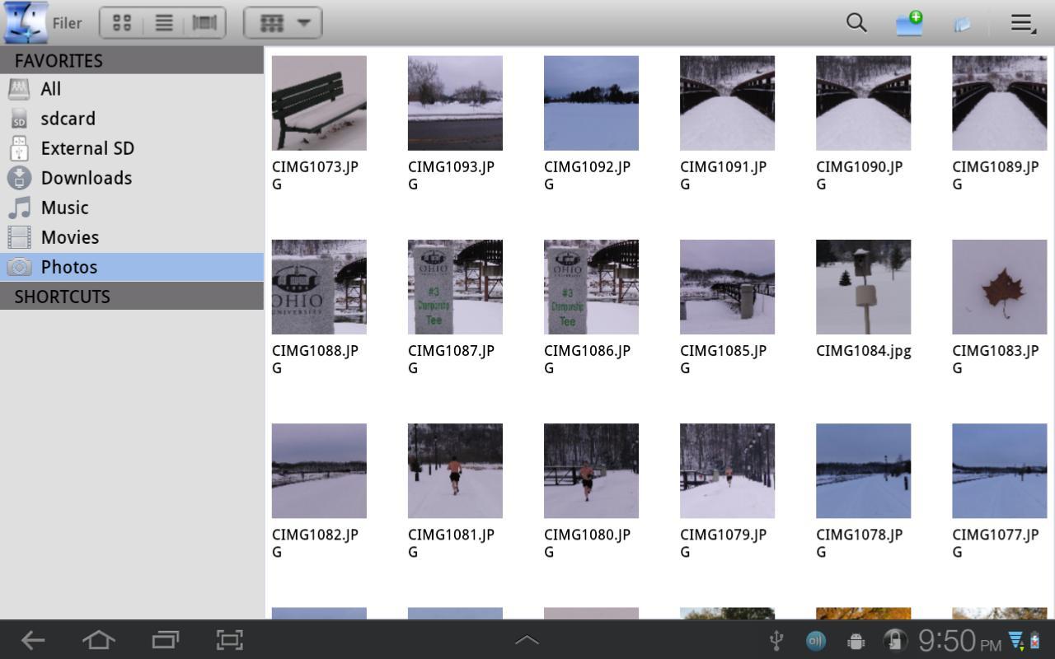
Task: Open the CIMG1084.jpg leaf photo
Action: (x=863, y=287)
